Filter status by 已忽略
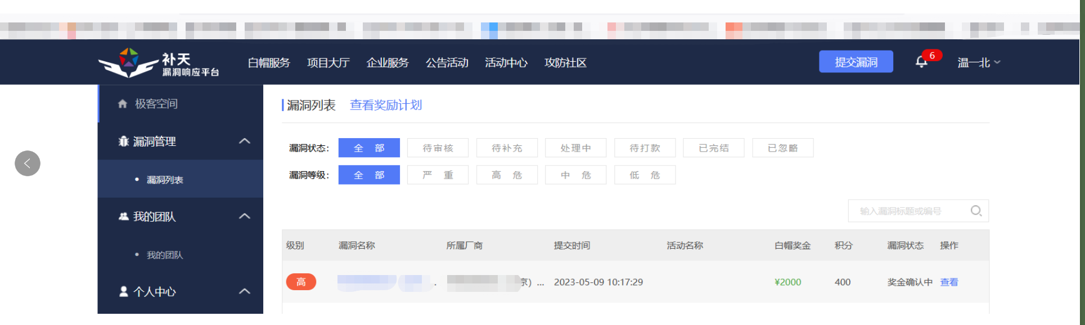The height and width of the screenshot is (325, 1085). pos(783,148)
